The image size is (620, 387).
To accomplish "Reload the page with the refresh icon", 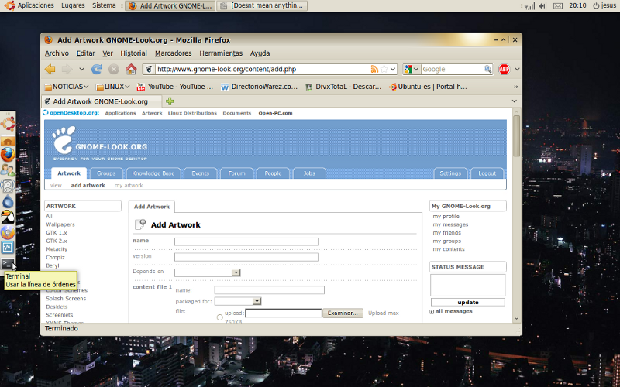I will pyautogui.click(x=96, y=69).
